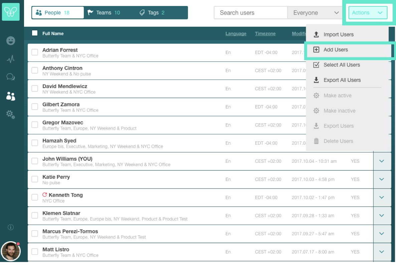The height and width of the screenshot is (266, 396).
Task: Collapse the Actions dropdown menu
Action: 368,13
